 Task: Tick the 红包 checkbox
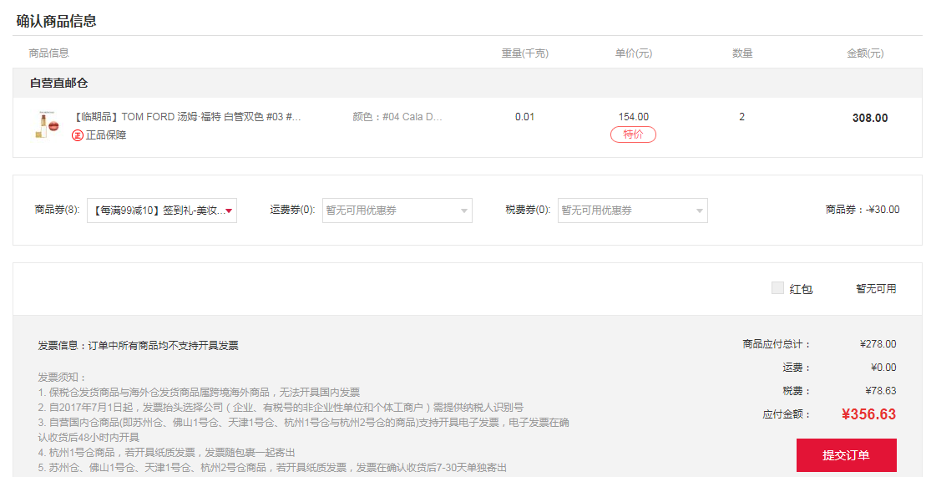point(777,288)
